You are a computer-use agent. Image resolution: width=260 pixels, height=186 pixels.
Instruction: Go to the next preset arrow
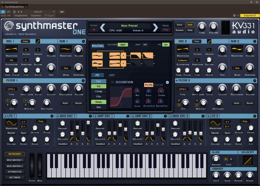click(155, 27)
